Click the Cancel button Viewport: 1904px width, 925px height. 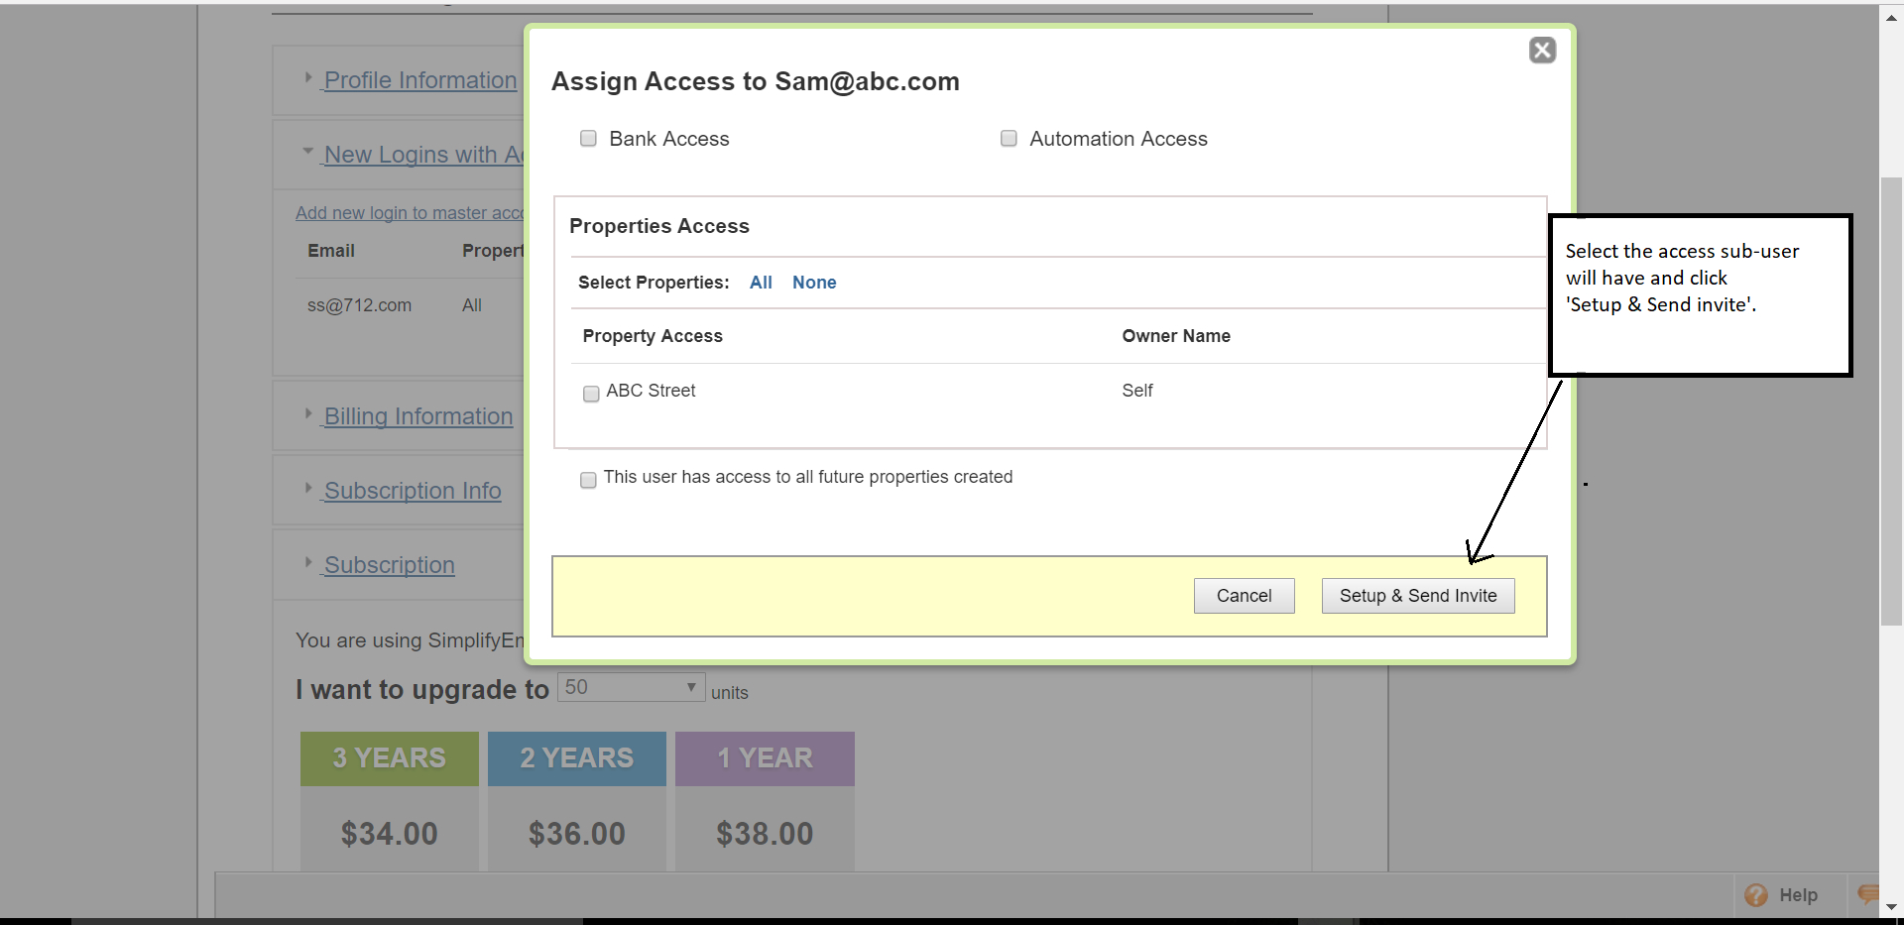pos(1244,596)
